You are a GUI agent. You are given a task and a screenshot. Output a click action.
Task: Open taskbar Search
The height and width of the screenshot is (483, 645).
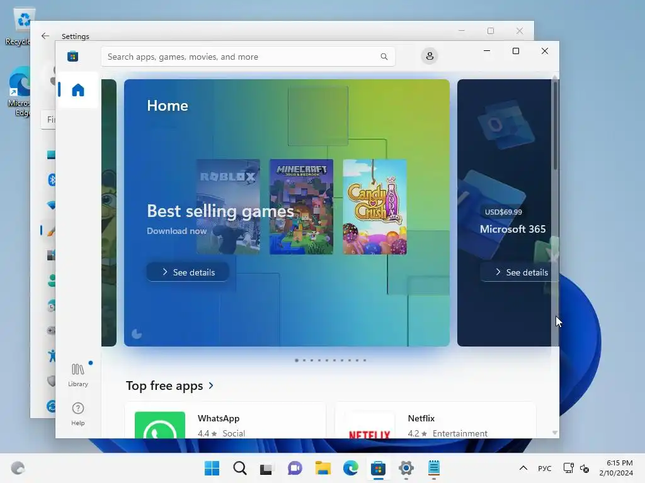240,468
